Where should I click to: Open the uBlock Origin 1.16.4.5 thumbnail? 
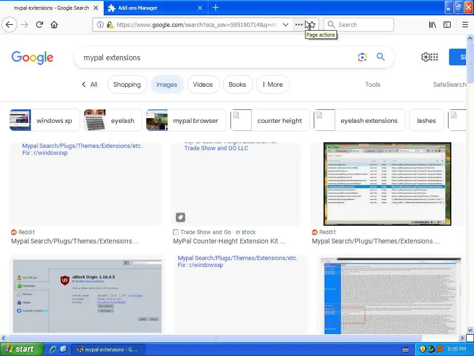(x=87, y=296)
